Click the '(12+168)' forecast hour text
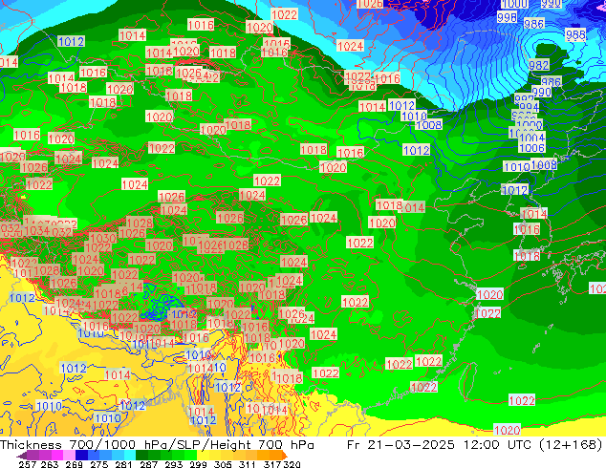 (x=570, y=445)
